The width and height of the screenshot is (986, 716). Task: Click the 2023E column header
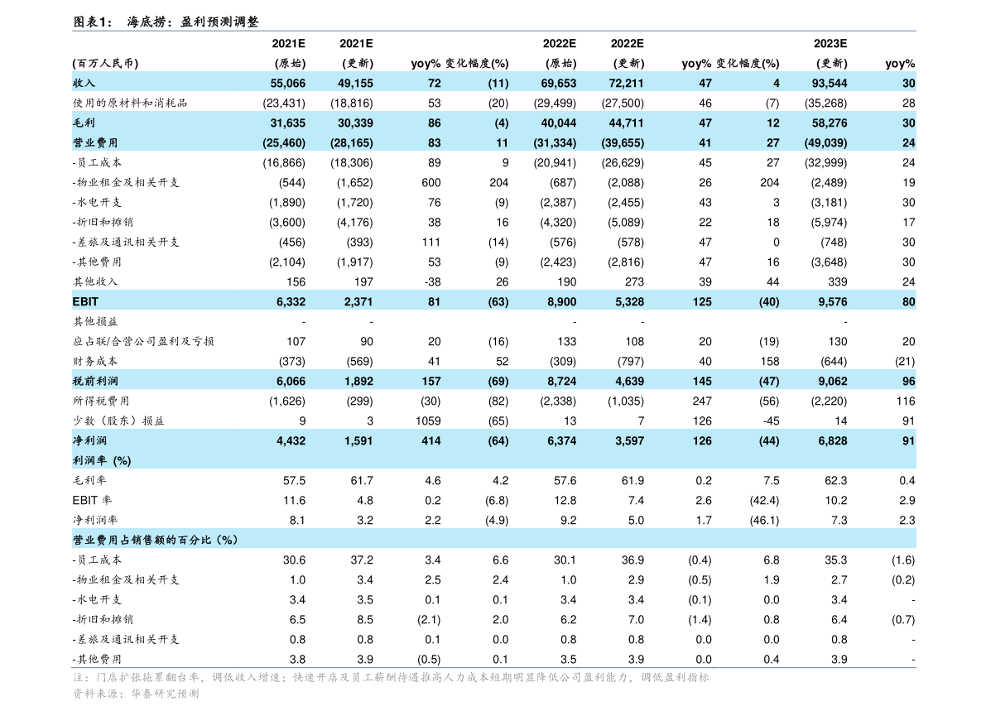point(830,43)
